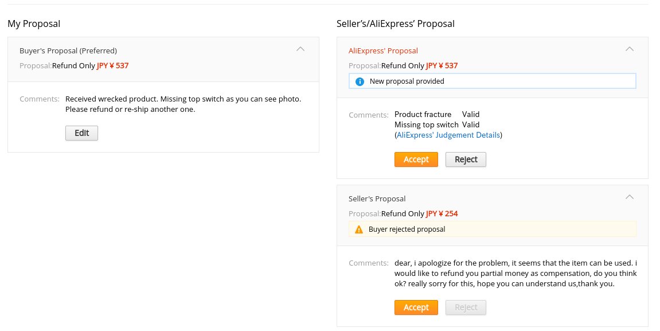This screenshot has width=660, height=331.
Task: Collapse the AliExpress' Proposal panel
Action: [629, 49]
